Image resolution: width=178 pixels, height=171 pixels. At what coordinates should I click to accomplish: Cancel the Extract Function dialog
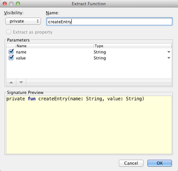pos(131,163)
